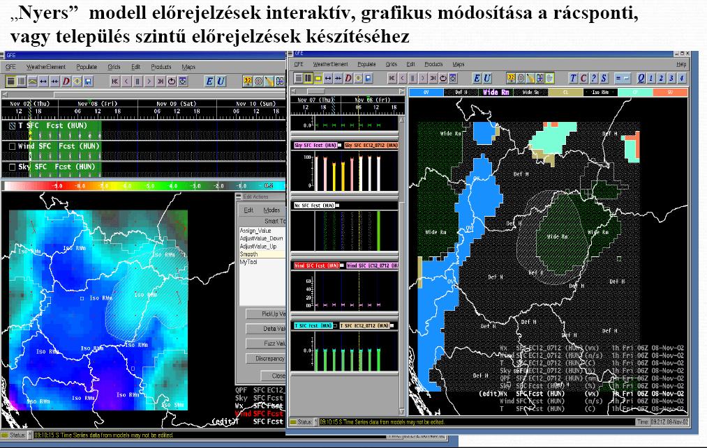The width and height of the screenshot is (707, 448).
Task: Select the sample tool (32 icon) in right window
Action: tap(511, 78)
